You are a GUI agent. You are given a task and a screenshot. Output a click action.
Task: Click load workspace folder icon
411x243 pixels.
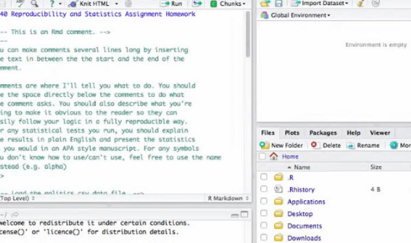(x=265, y=3)
